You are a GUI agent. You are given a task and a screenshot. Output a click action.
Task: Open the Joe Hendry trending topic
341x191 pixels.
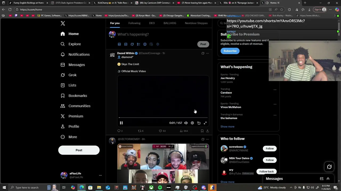pos(228,78)
